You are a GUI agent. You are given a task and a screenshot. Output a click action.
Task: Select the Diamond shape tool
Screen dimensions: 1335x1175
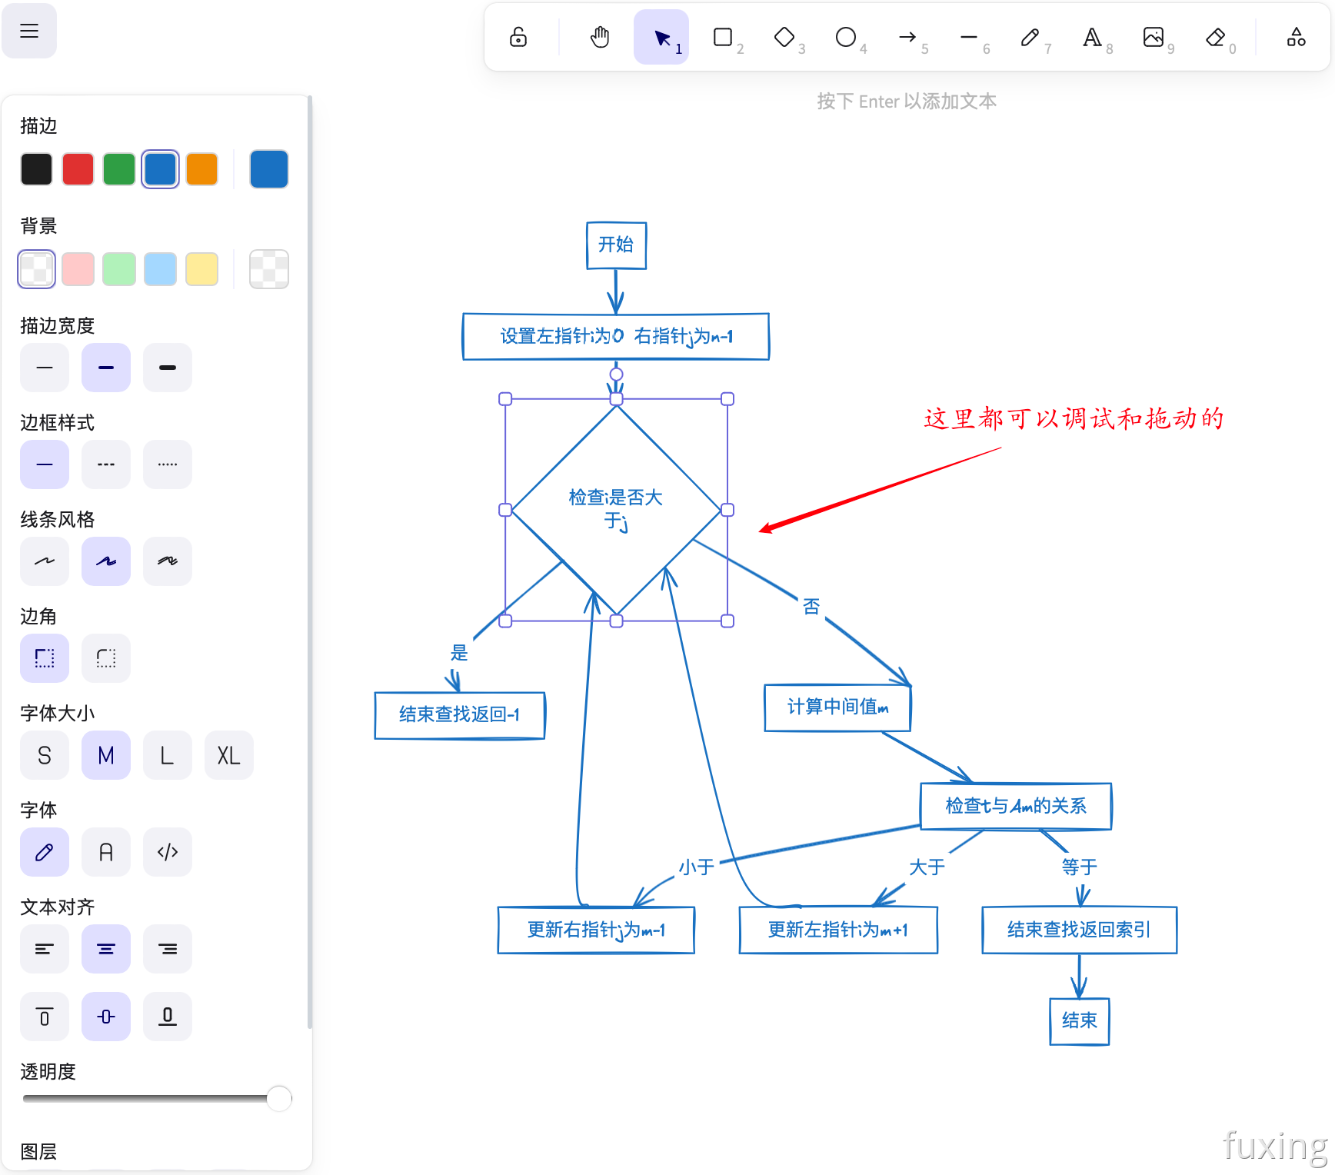(x=784, y=37)
